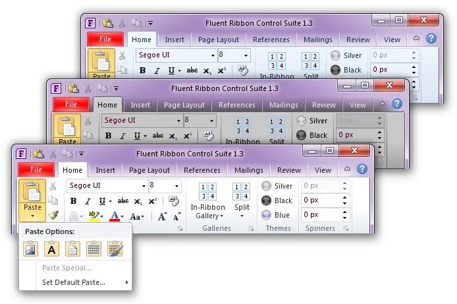The width and height of the screenshot is (457, 304).
Task: Choose Keep Text Only paste option
Action: point(51,249)
